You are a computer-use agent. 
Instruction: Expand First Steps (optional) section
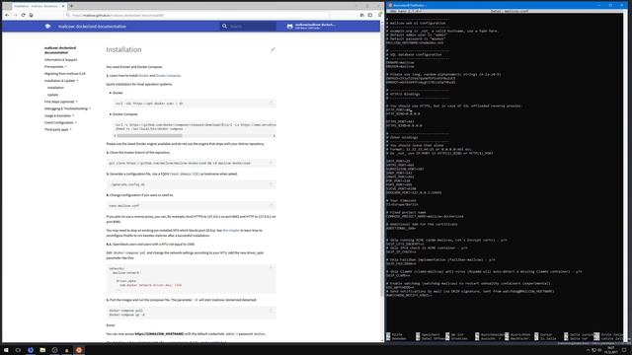click(x=61, y=102)
